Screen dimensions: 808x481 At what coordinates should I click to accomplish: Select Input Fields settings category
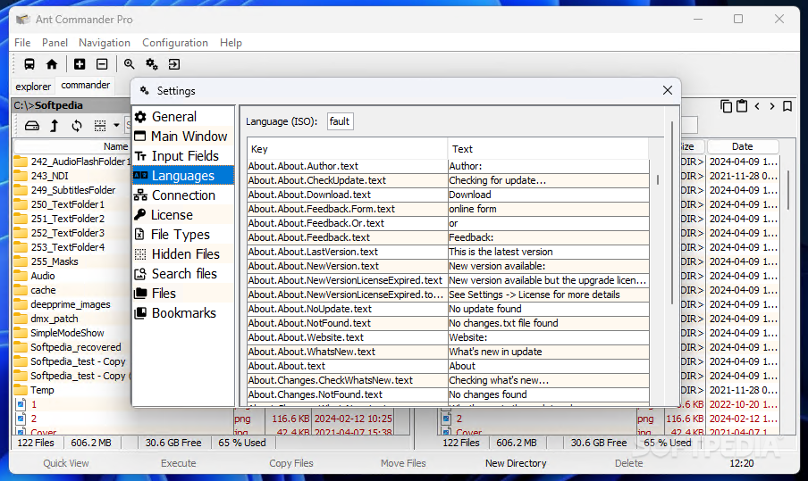[183, 156]
